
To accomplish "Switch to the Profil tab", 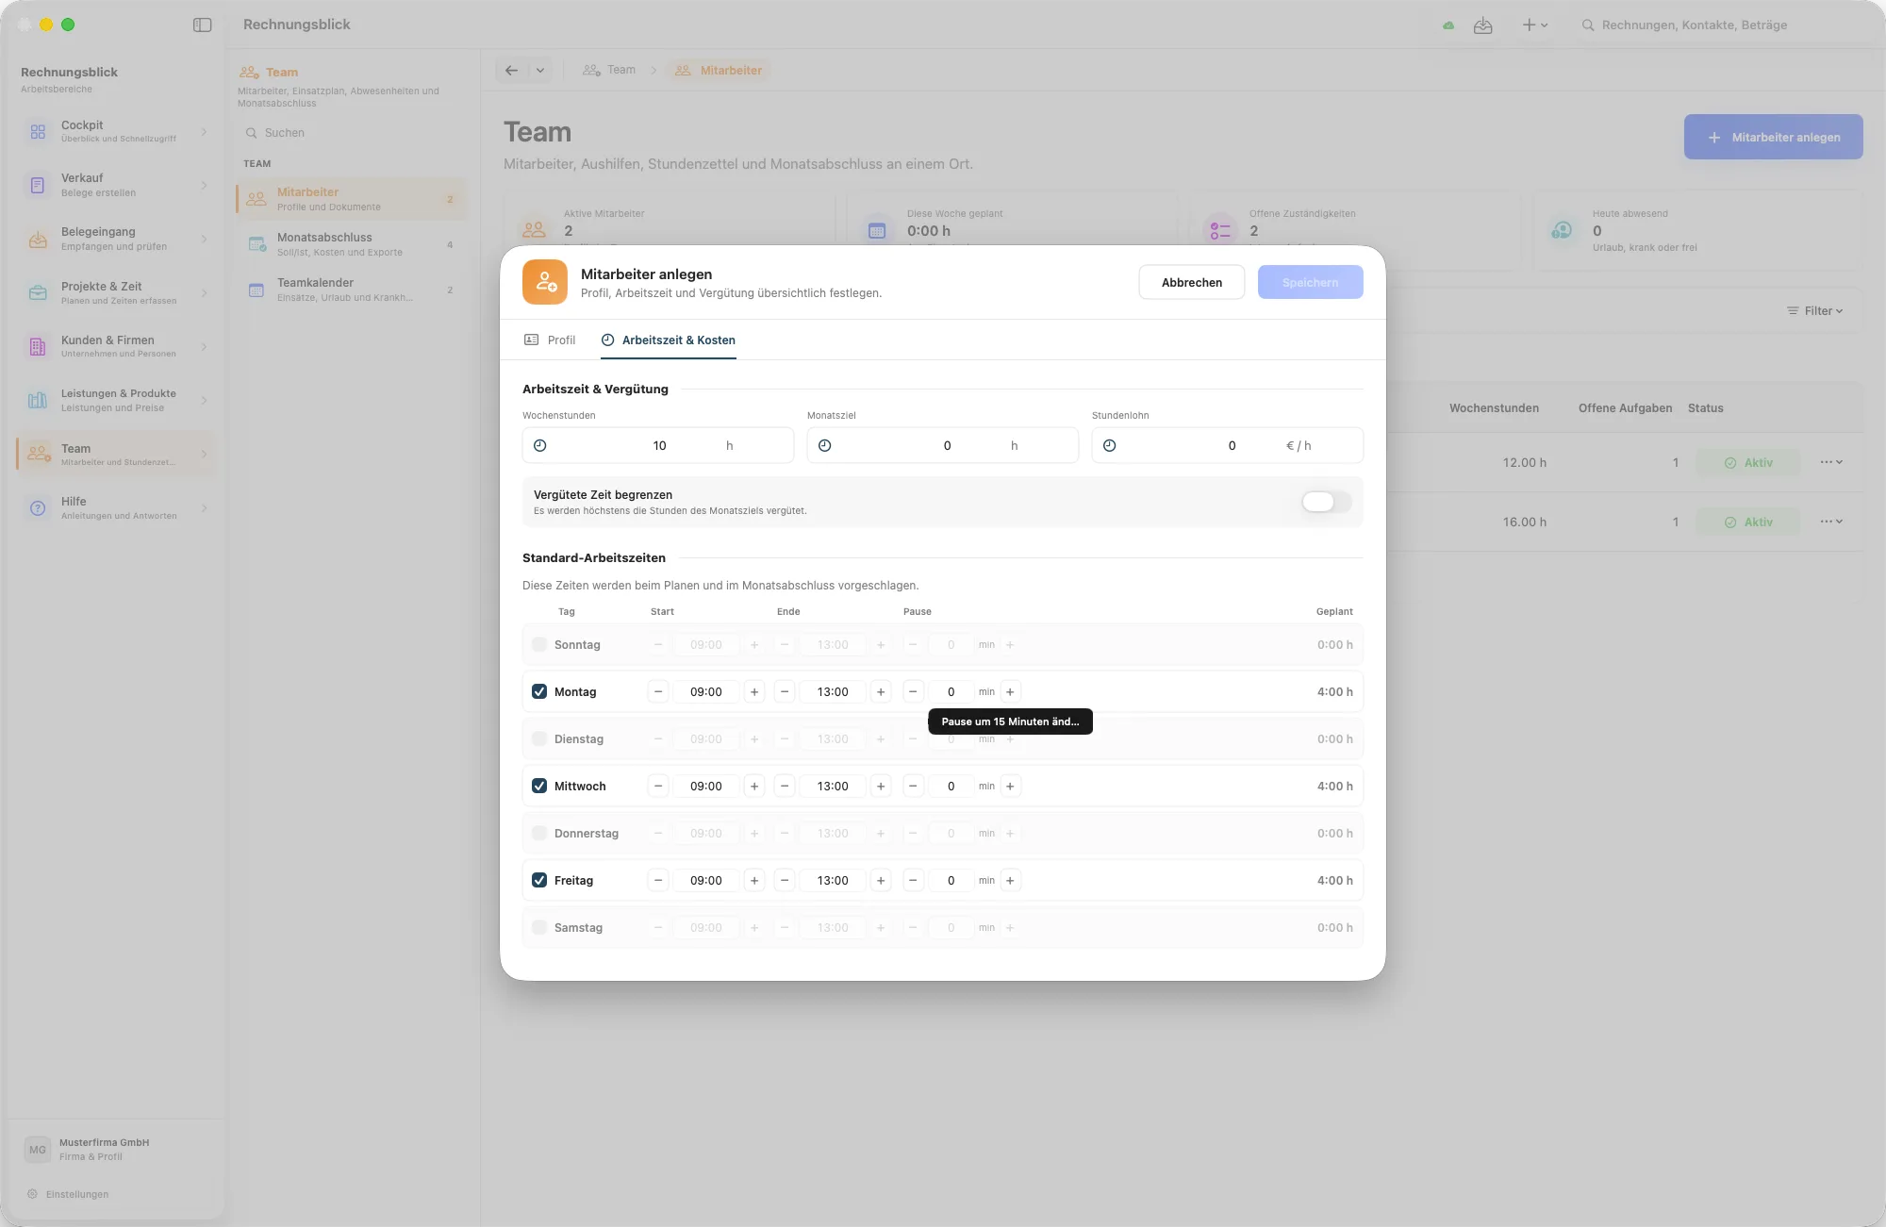I will (x=550, y=340).
